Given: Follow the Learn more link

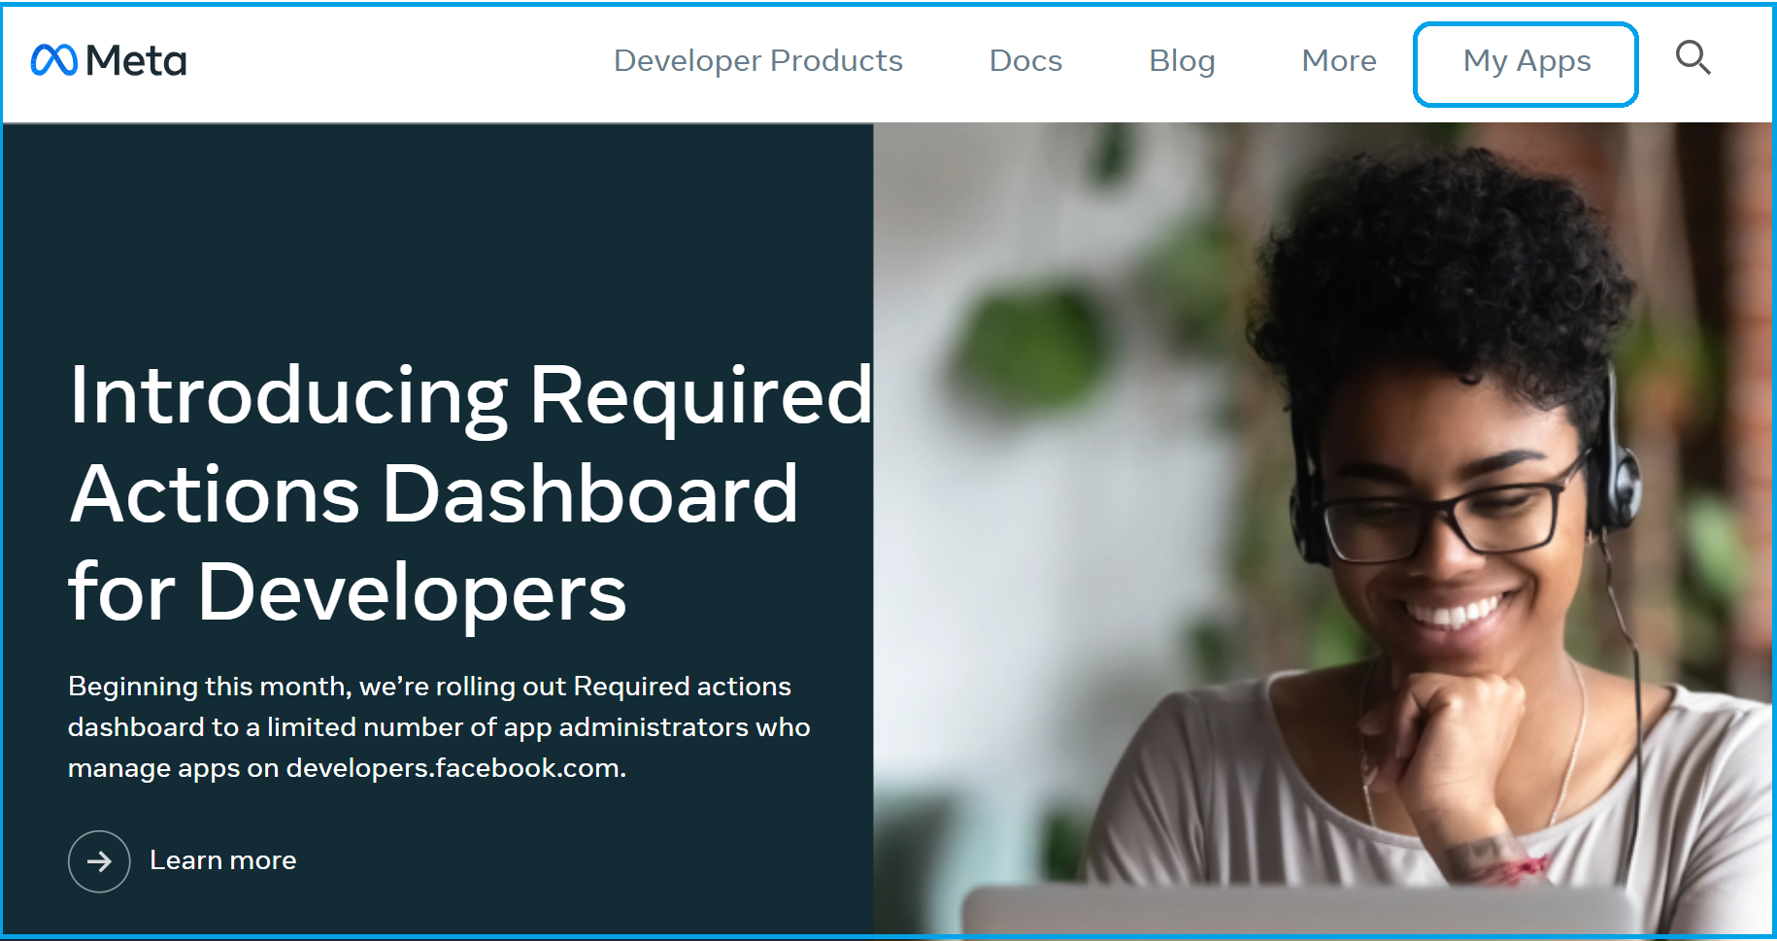Looking at the screenshot, I should [x=223, y=860].
